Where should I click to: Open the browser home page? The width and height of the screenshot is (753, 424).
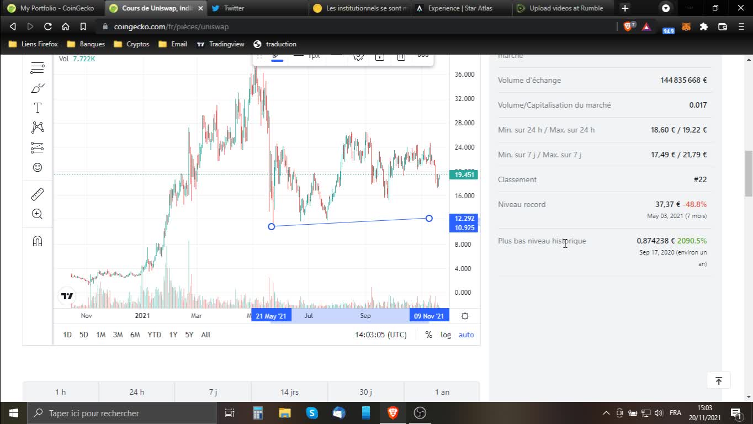click(x=65, y=26)
